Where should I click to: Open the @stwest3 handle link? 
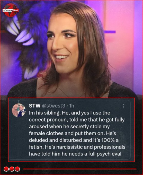click(53, 106)
